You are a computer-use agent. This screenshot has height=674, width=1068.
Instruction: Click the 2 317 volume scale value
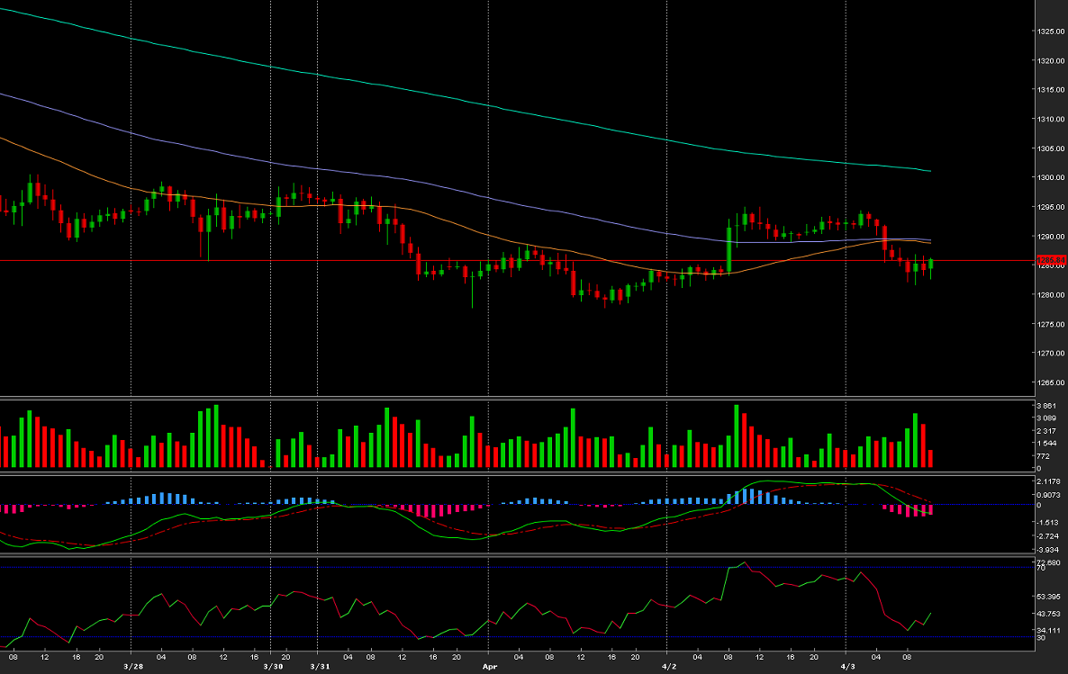pyautogui.click(x=1047, y=431)
